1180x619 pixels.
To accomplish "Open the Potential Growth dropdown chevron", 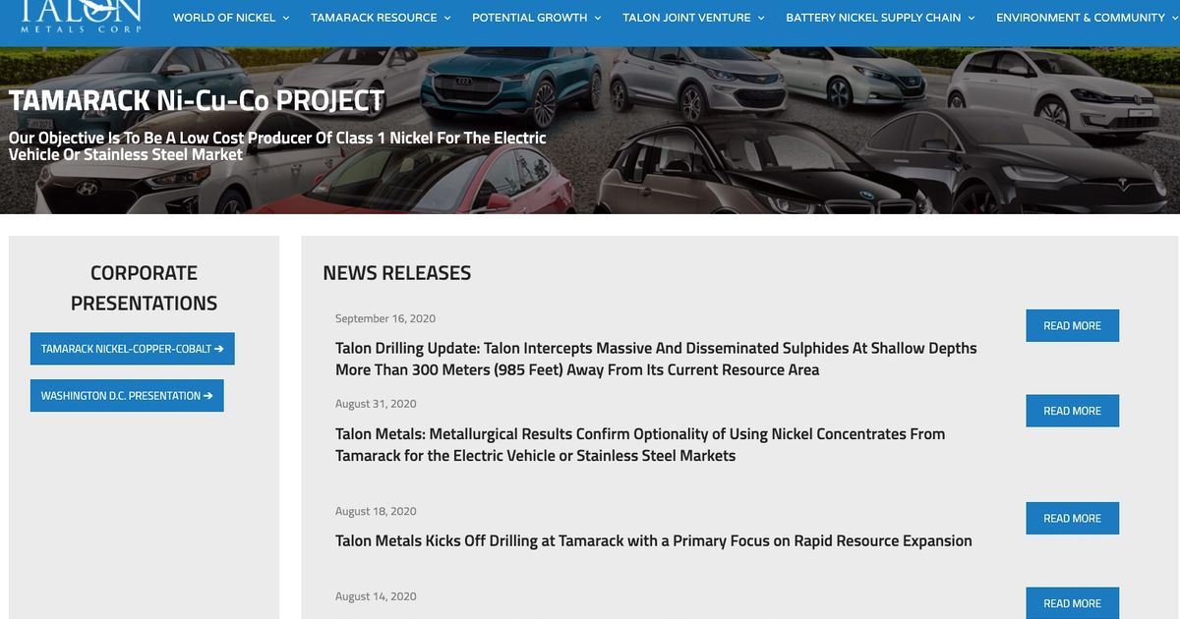I will 597,17.
